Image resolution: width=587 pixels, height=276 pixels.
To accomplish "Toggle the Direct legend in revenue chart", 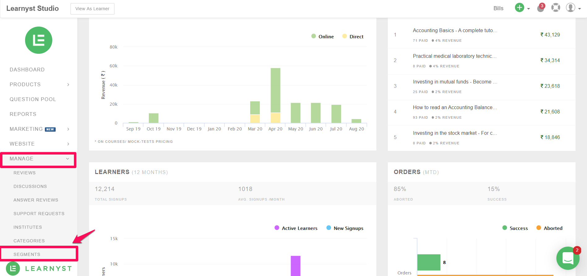I will (353, 36).
